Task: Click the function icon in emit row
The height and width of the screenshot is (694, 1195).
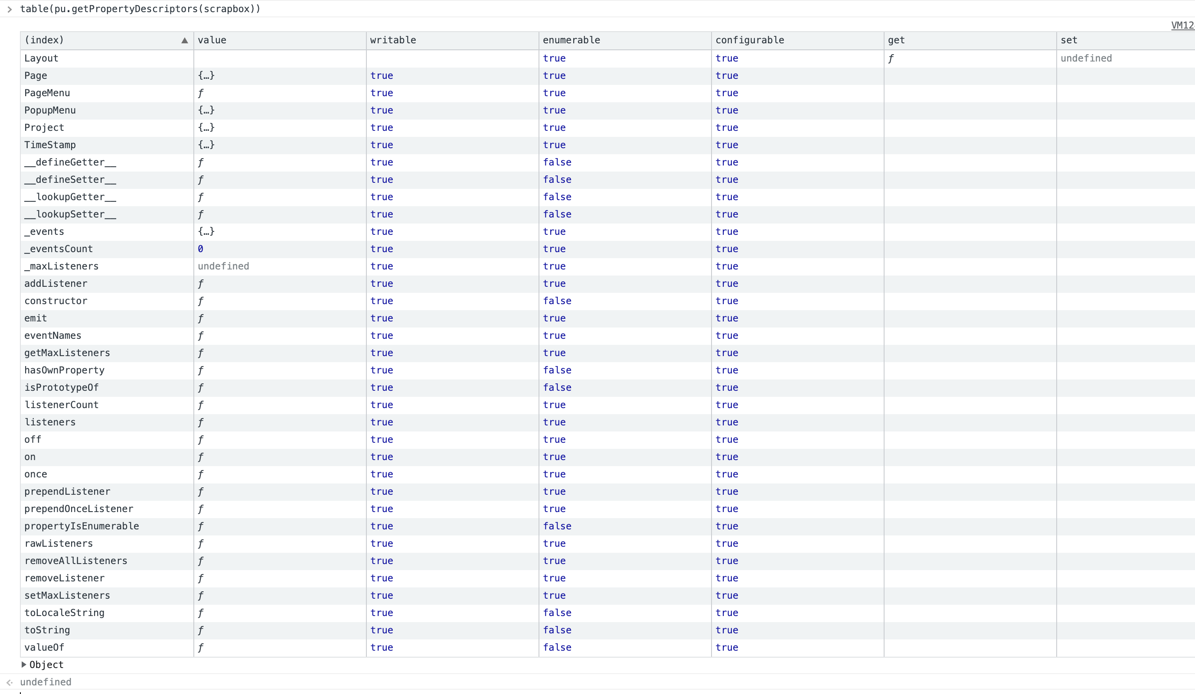Action: [201, 318]
